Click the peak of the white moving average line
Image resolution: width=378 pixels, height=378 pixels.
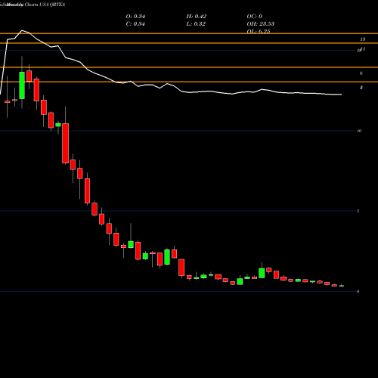click(22, 30)
